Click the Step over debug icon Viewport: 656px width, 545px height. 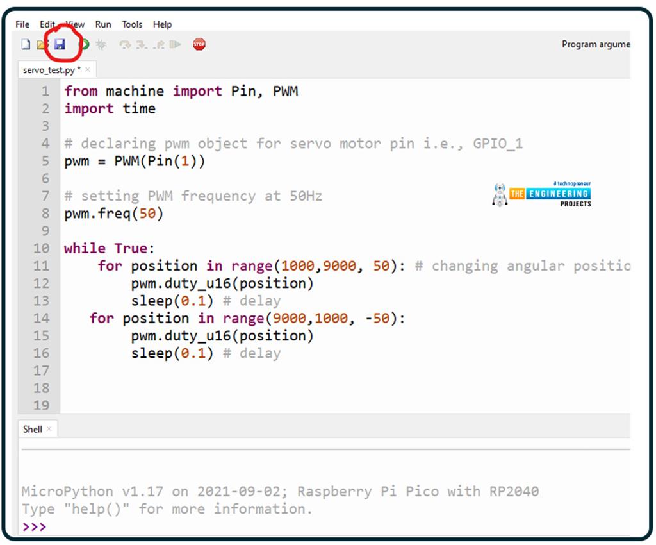[x=124, y=44]
